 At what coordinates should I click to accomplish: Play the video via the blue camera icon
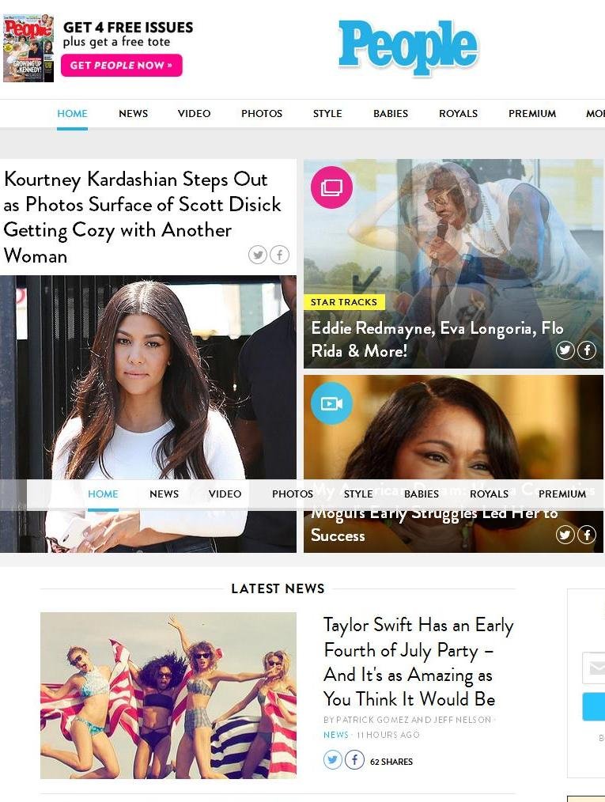(x=332, y=403)
